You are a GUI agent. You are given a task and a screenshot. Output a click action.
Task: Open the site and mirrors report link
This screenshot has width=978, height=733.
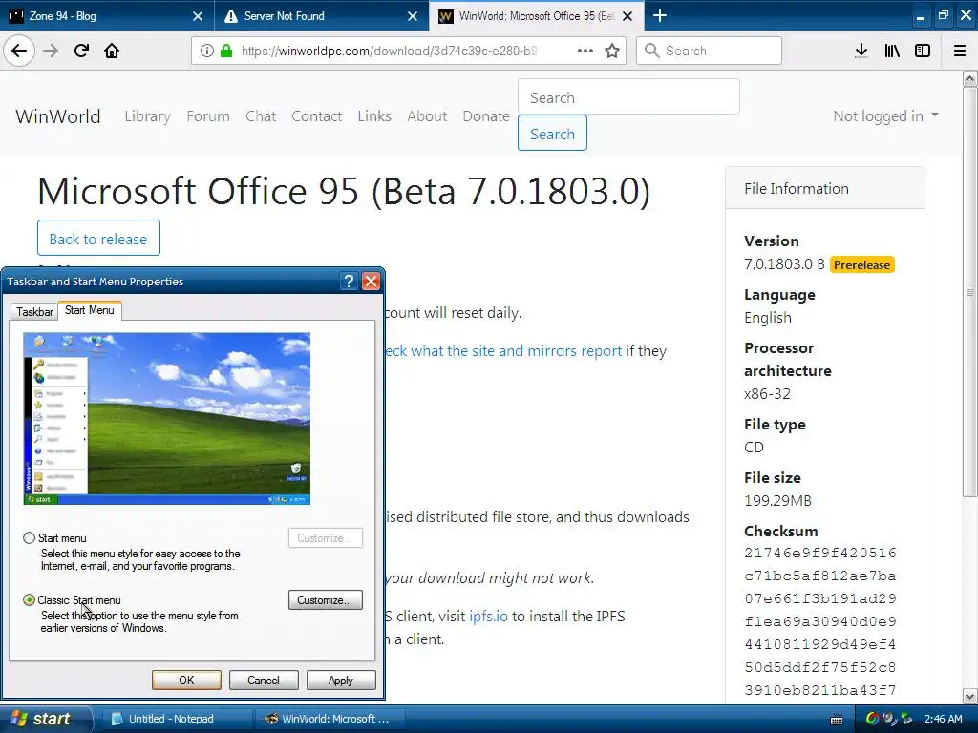pos(502,351)
